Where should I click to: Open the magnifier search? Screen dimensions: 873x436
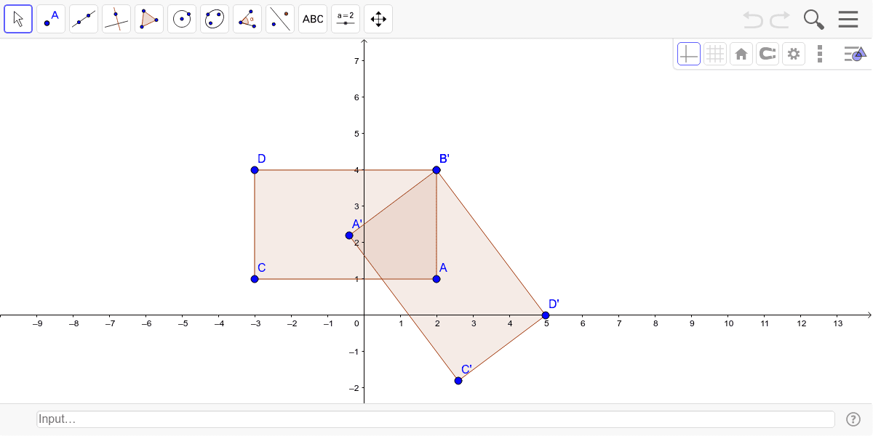click(x=813, y=20)
